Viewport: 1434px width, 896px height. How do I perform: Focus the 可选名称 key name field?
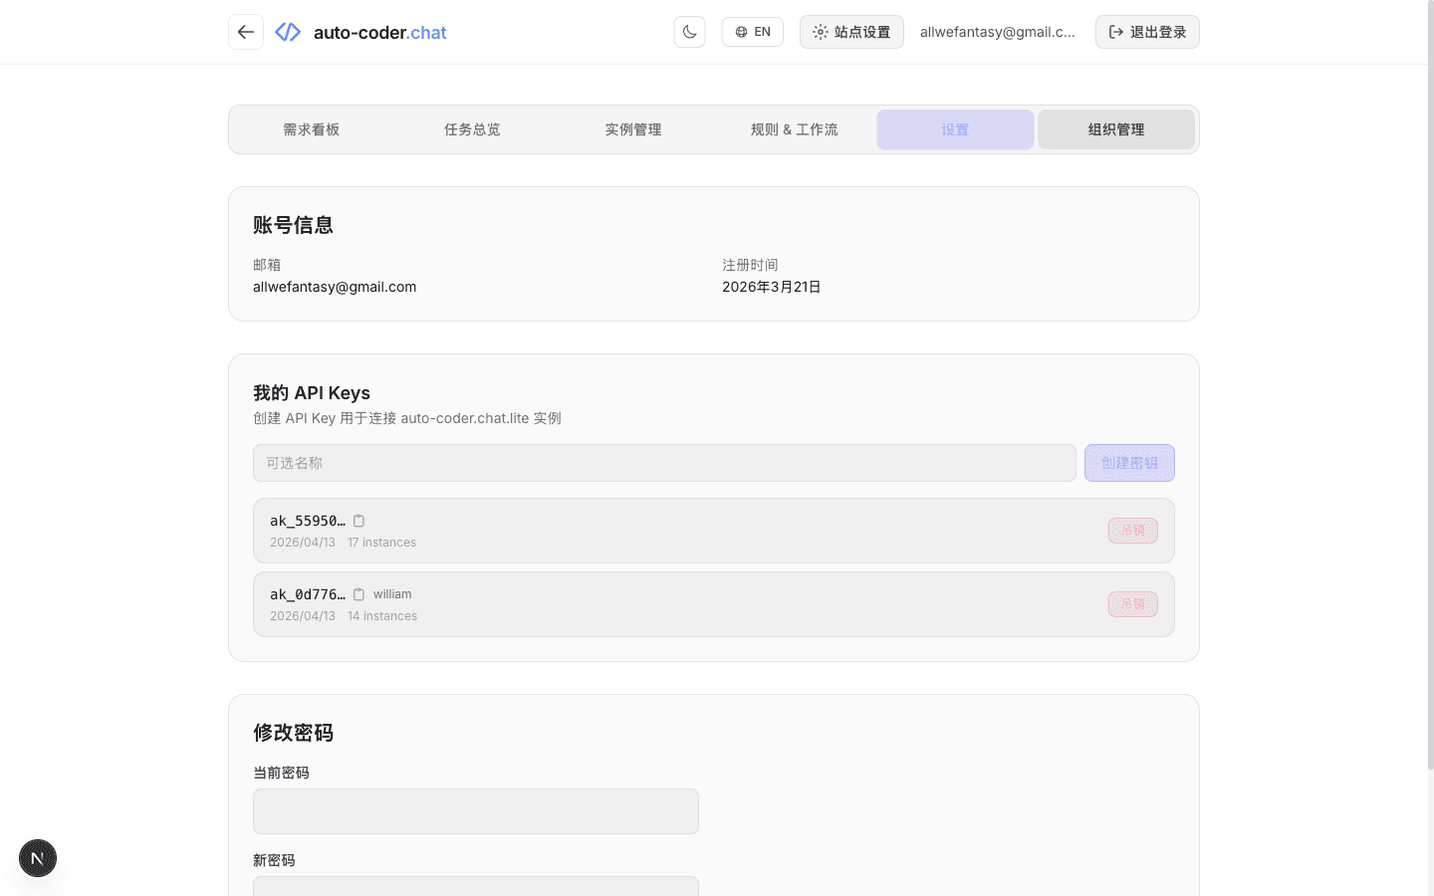pyautogui.click(x=664, y=463)
